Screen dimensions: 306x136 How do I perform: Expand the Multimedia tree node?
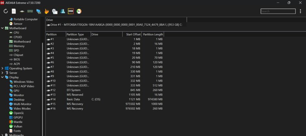pos(2,135)
